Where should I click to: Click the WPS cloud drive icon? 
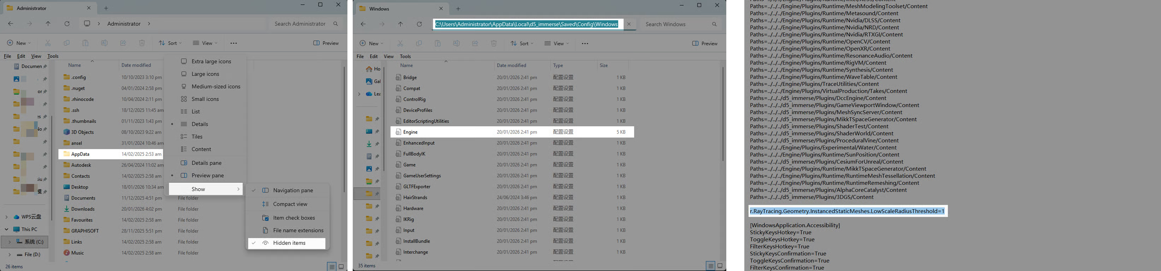(x=16, y=217)
